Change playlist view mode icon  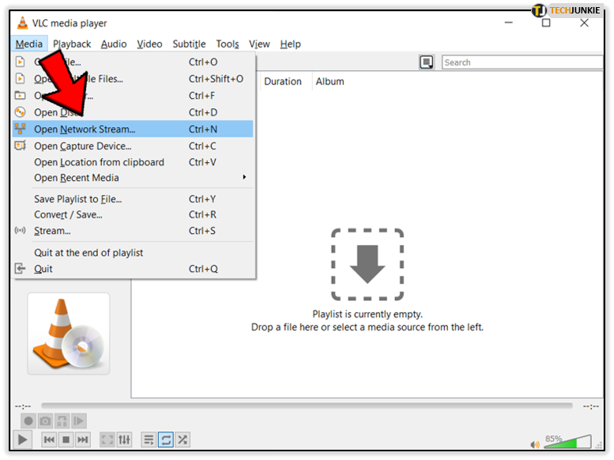pyautogui.click(x=427, y=62)
